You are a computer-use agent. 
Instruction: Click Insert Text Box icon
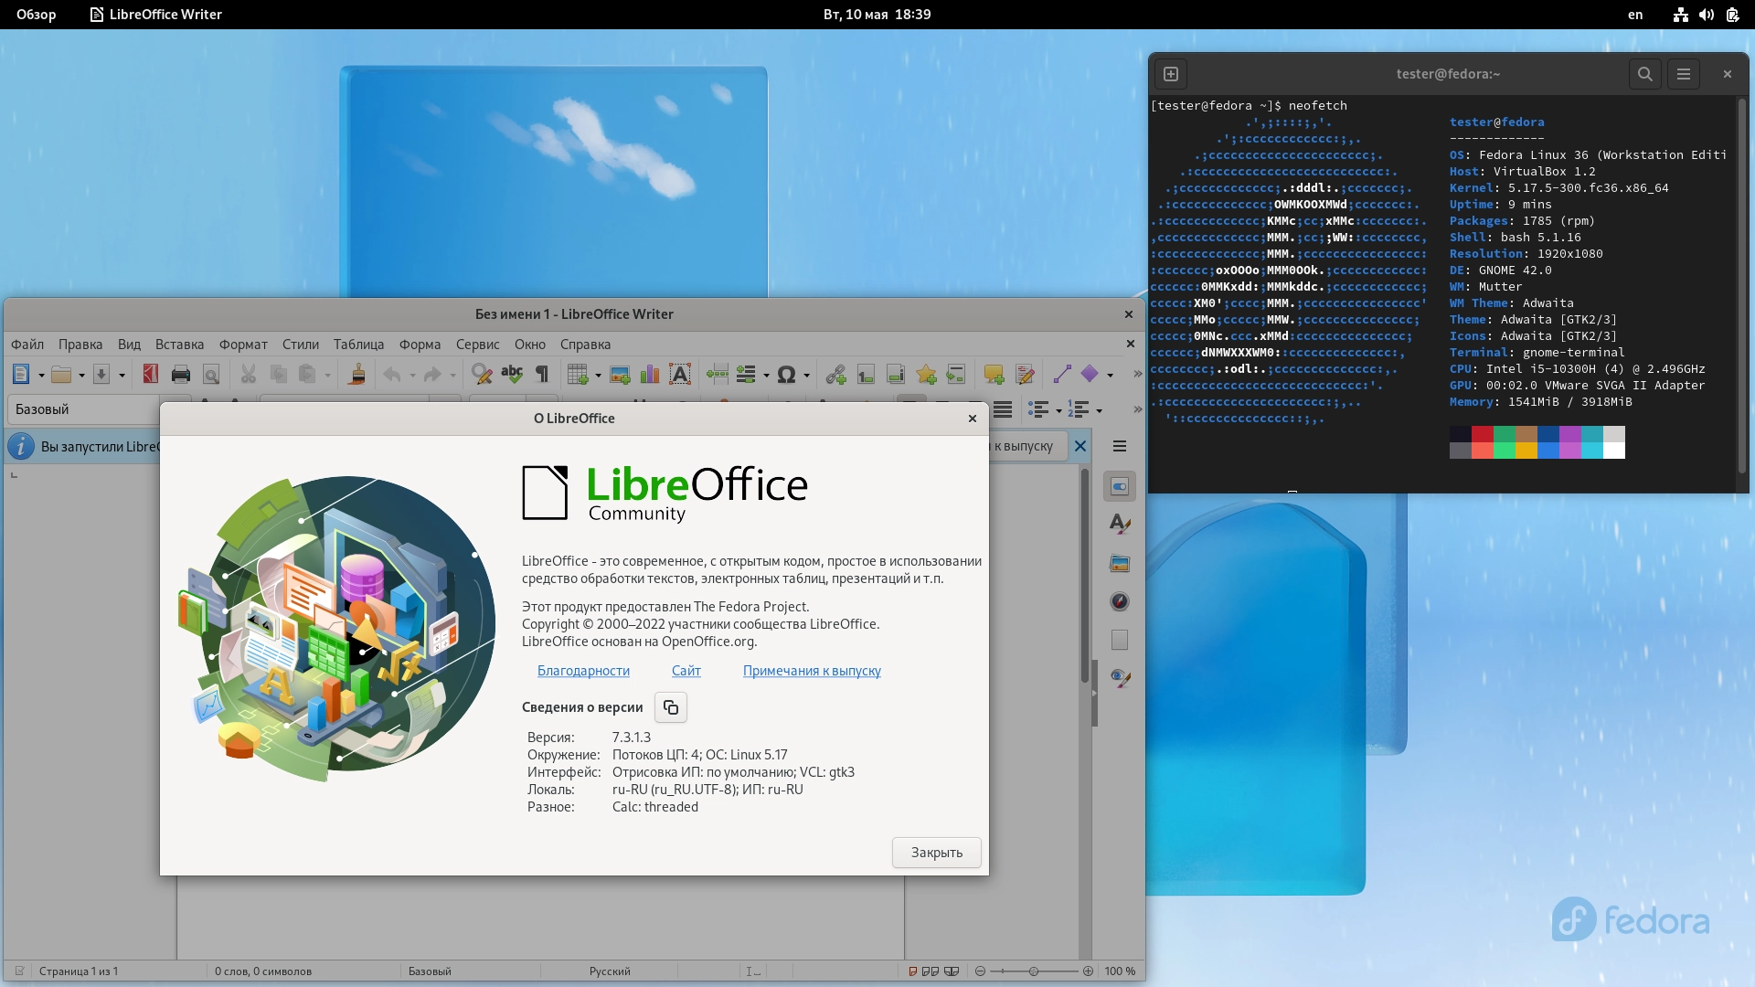pos(680,375)
